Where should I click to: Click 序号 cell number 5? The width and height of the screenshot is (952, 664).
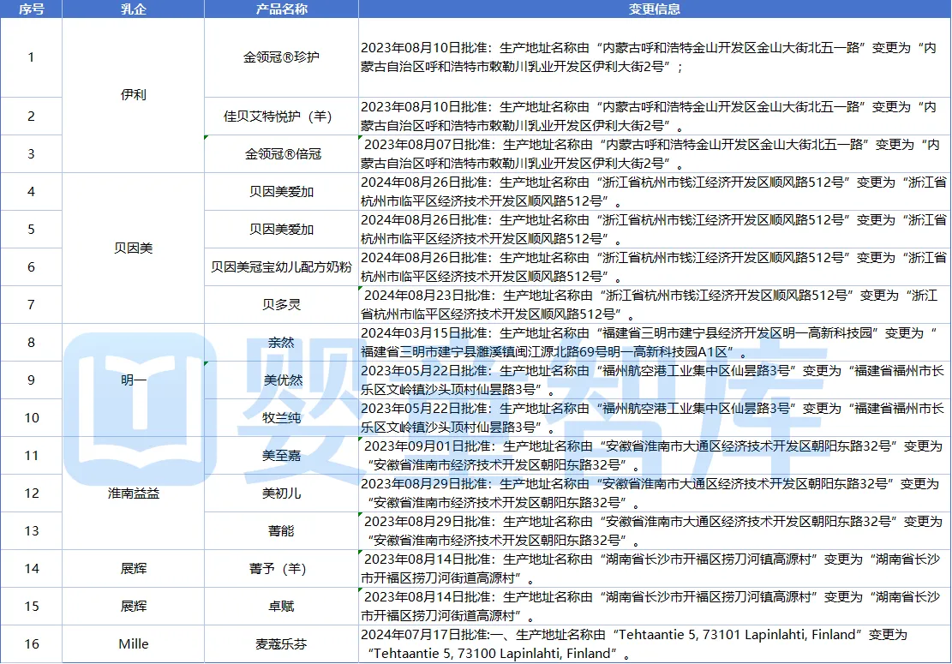tap(31, 230)
